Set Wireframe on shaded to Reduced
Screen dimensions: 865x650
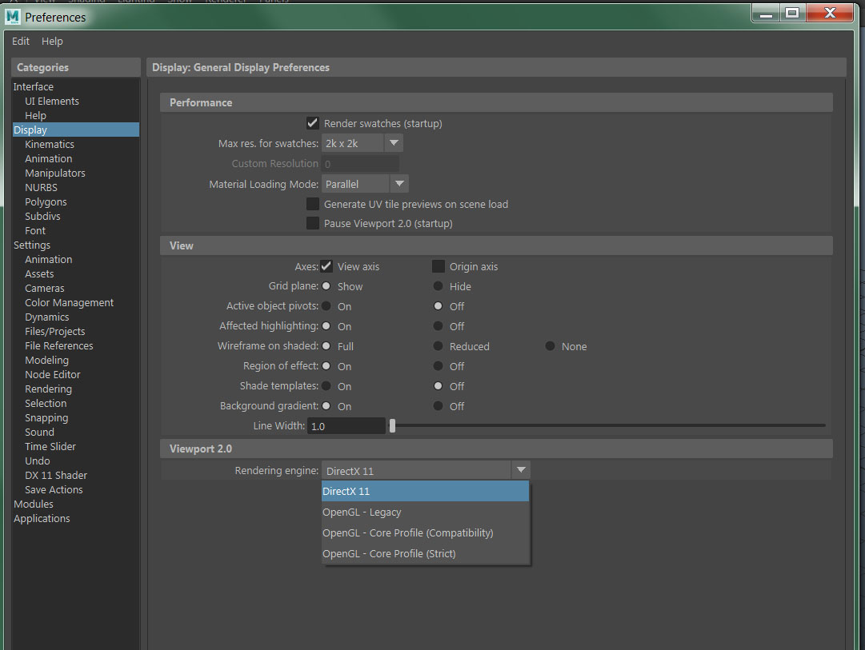pyautogui.click(x=439, y=346)
